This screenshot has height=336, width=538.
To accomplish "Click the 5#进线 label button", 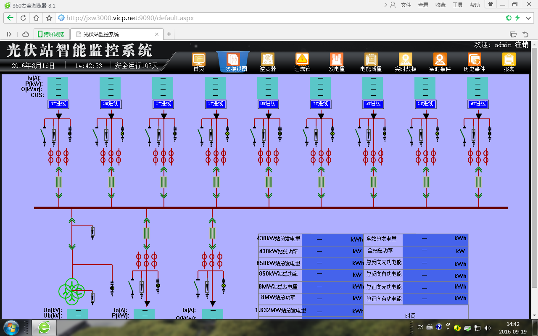I will [x=426, y=104].
